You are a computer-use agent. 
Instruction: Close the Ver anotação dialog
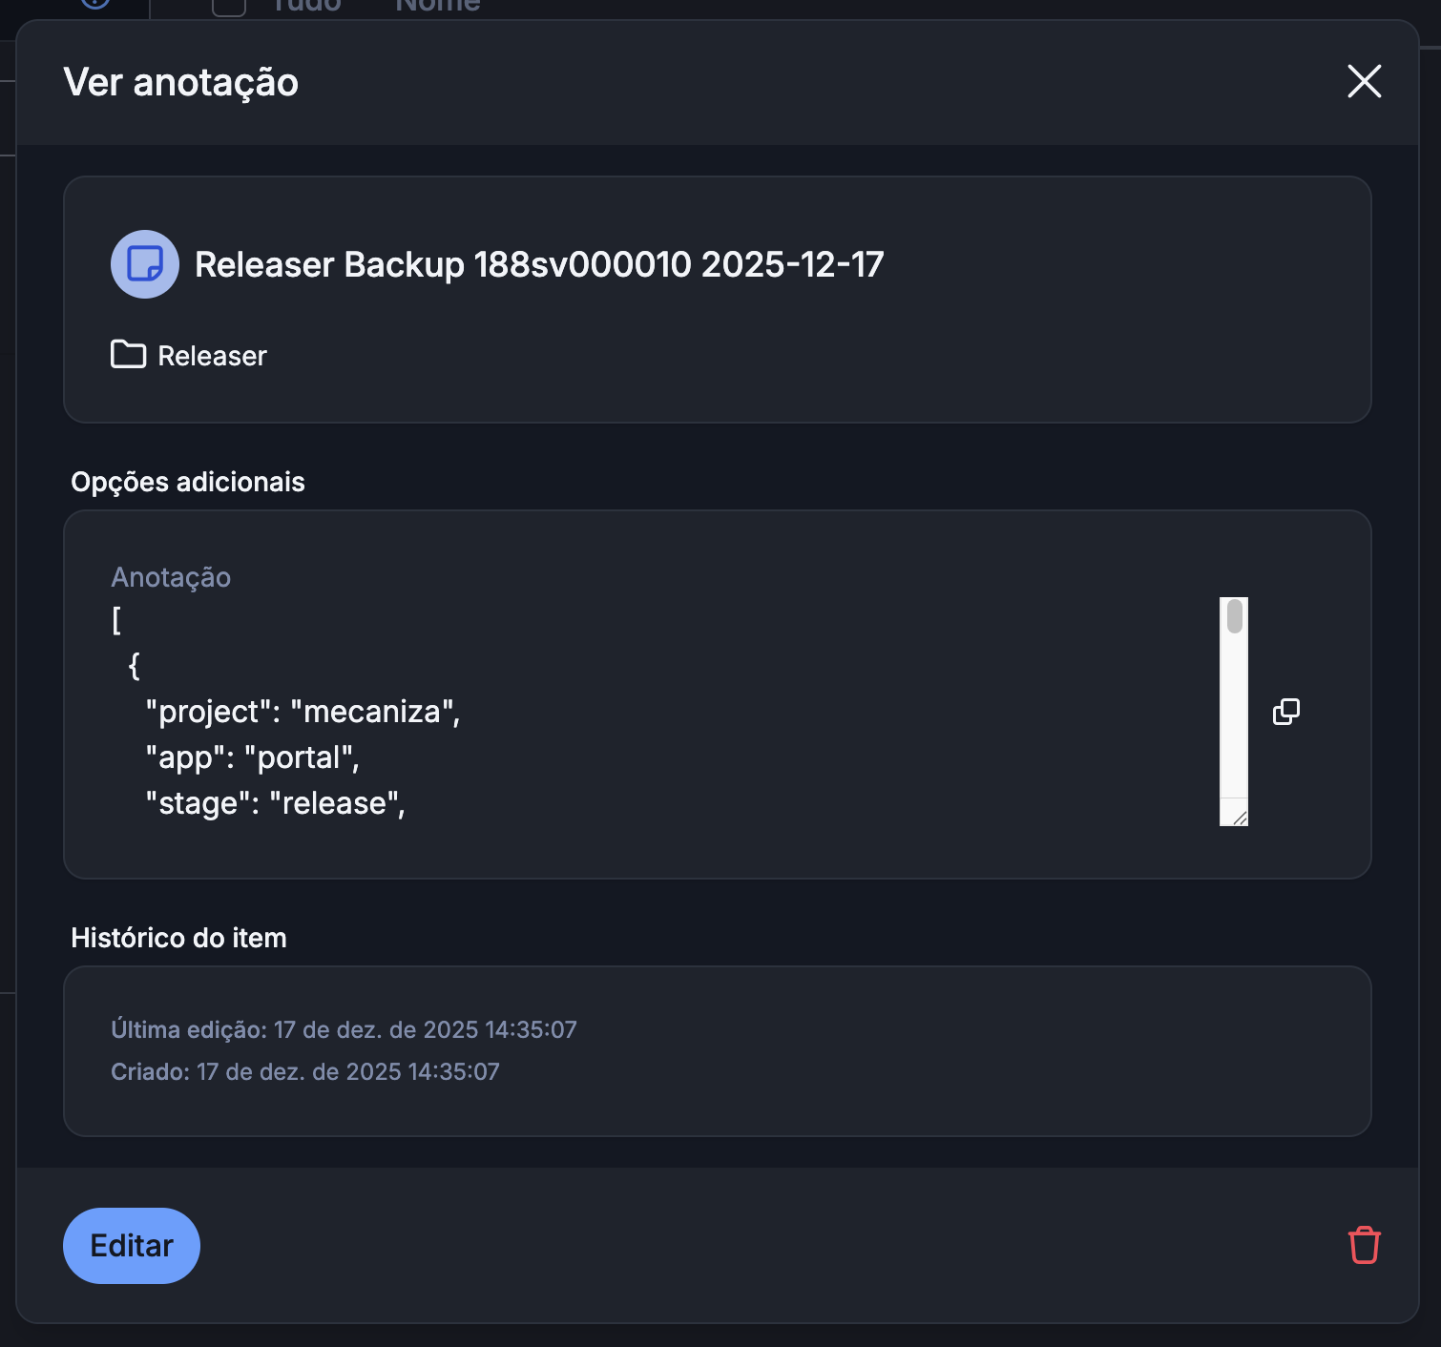pos(1364,82)
